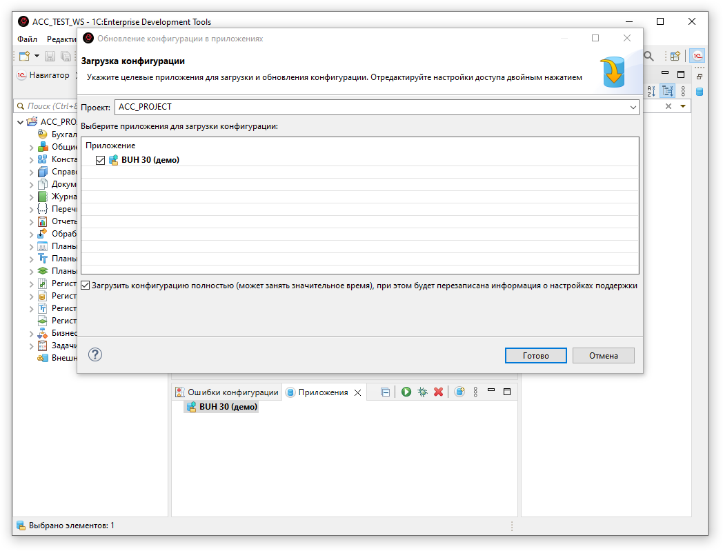Open the Файл menu
This screenshot has height=551, width=723.
click(x=27, y=39)
